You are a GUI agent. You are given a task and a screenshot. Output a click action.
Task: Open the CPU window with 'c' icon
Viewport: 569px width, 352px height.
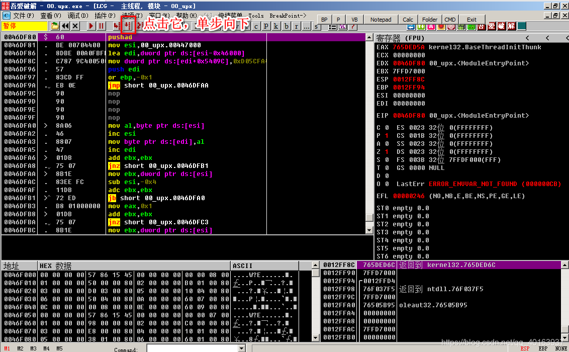coord(256,26)
